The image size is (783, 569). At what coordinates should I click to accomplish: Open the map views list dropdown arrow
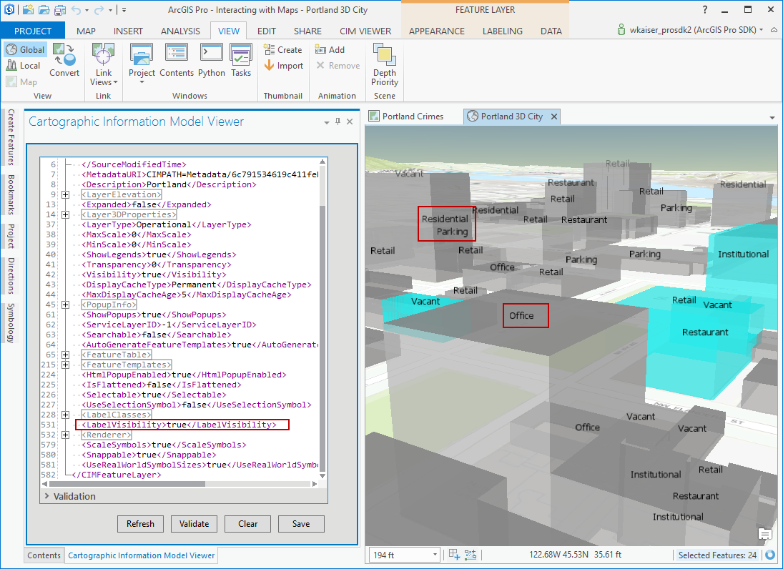772,118
